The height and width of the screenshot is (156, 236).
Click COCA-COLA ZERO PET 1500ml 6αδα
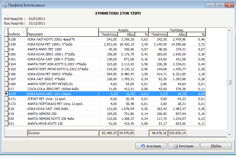tap(63, 89)
